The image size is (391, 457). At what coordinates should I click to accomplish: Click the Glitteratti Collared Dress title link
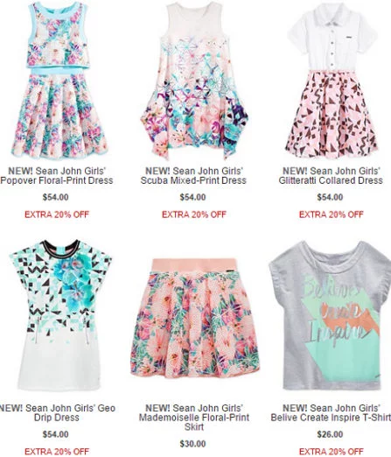pos(331,176)
